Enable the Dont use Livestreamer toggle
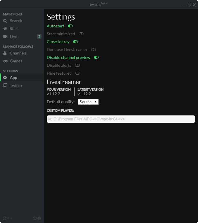This screenshot has height=223, width=198. click(93, 50)
